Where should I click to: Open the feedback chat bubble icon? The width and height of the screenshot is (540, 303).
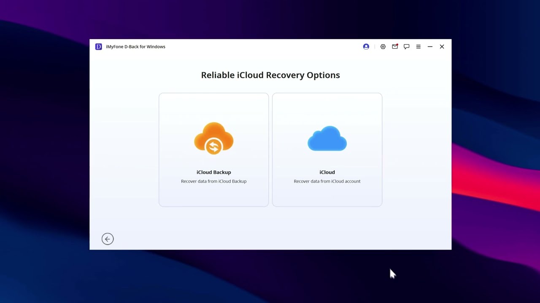(x=407, y=47)
